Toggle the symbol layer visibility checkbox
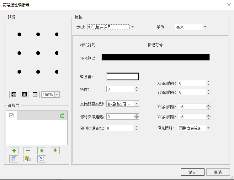Screen dimensions: 234x180 [x=12, y=116]
